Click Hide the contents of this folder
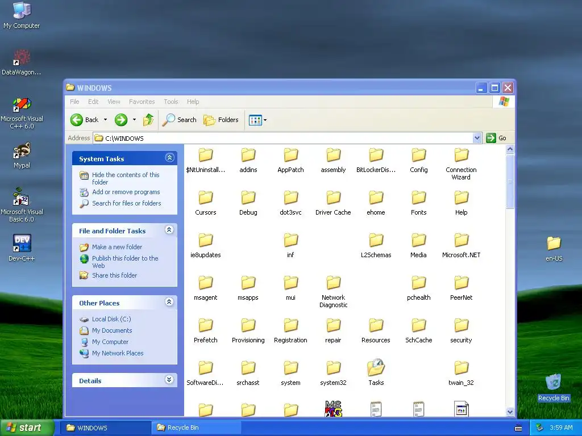 tap(126, 178)
